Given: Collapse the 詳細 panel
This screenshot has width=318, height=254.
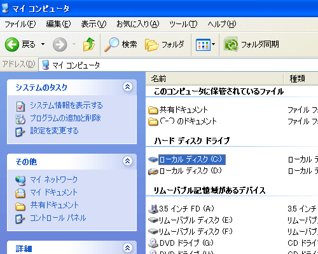Looking at the screenshot, I should [x=128, y=248].
